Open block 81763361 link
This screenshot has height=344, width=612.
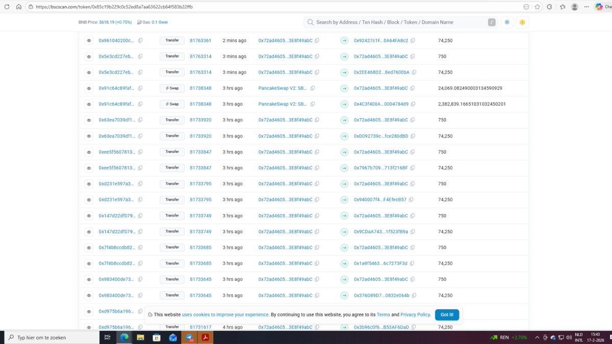pyautogui.click(x=200, y=40)
